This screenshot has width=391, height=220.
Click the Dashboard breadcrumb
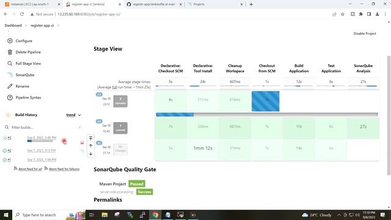[x=13, y=26]
